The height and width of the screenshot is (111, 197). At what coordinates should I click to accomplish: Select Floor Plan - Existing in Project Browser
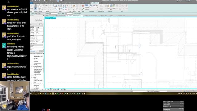(38, 71)
